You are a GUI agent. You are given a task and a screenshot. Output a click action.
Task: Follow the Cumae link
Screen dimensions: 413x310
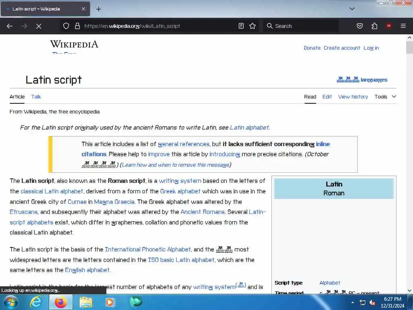77,202
